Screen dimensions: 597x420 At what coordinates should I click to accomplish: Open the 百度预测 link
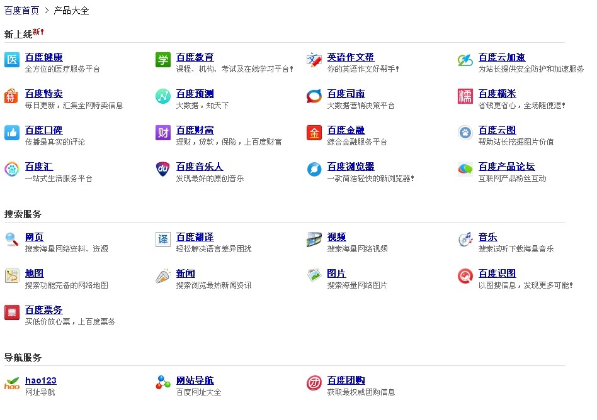tap(195, 94)
